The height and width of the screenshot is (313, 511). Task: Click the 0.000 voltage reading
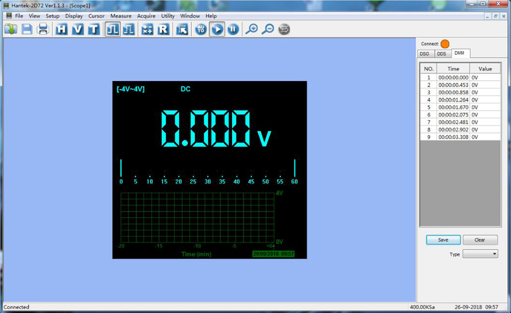coord(206,129)
